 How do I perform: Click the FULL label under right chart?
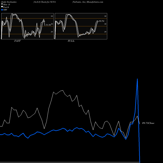point(71,41)
